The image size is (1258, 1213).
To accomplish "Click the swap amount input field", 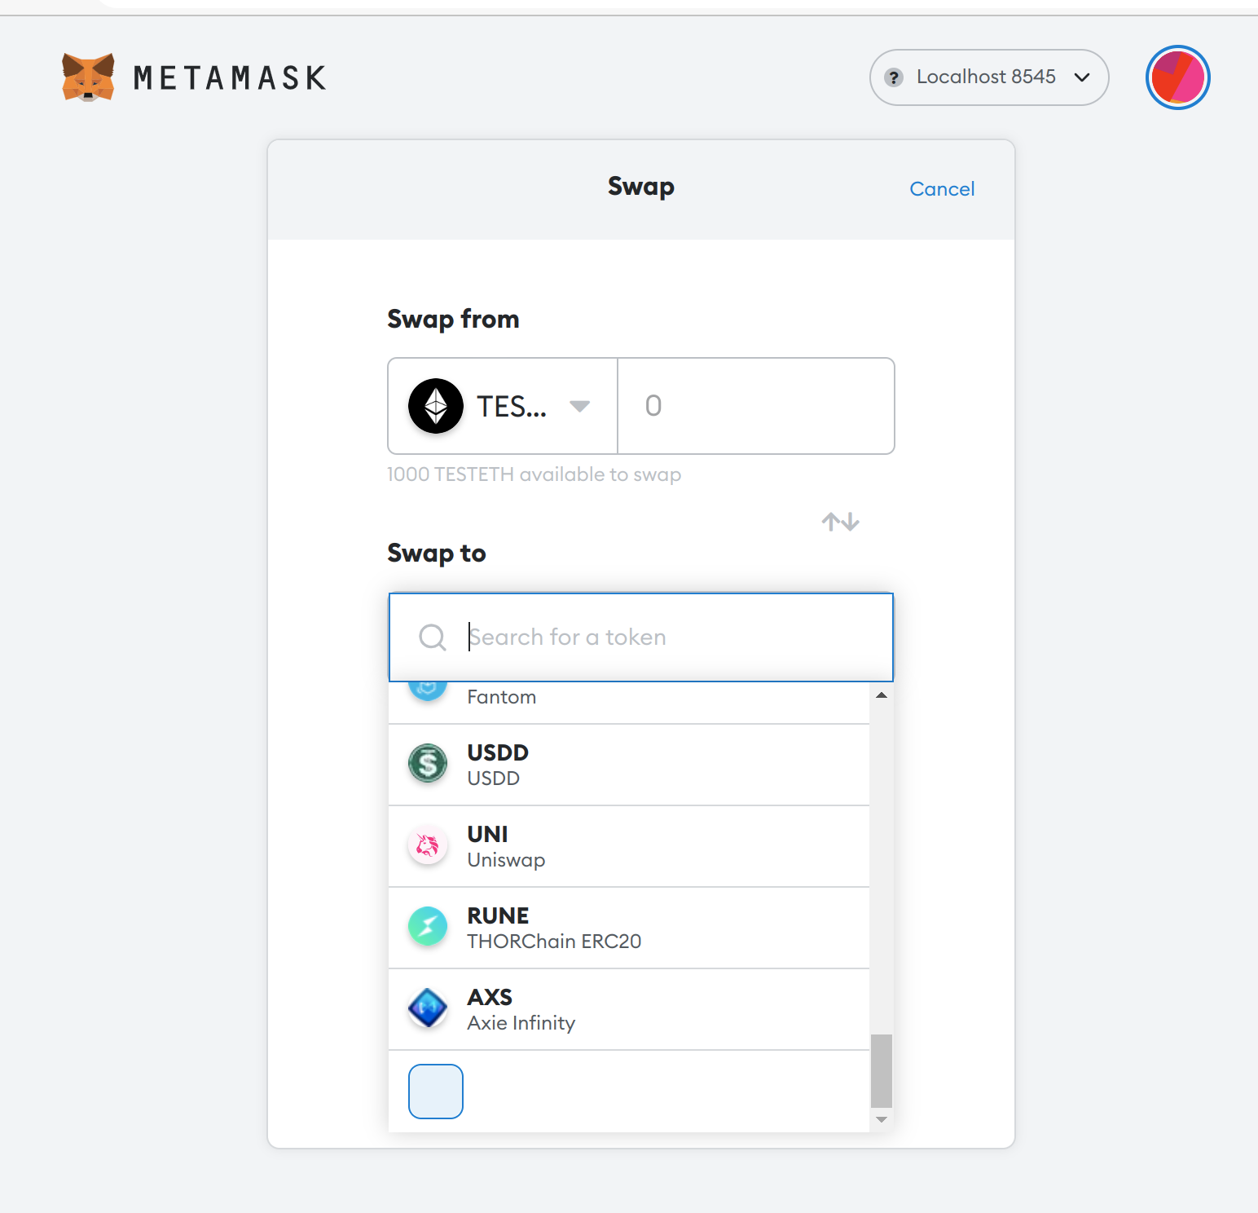I will pyautogui.click(x=756, y=406).
